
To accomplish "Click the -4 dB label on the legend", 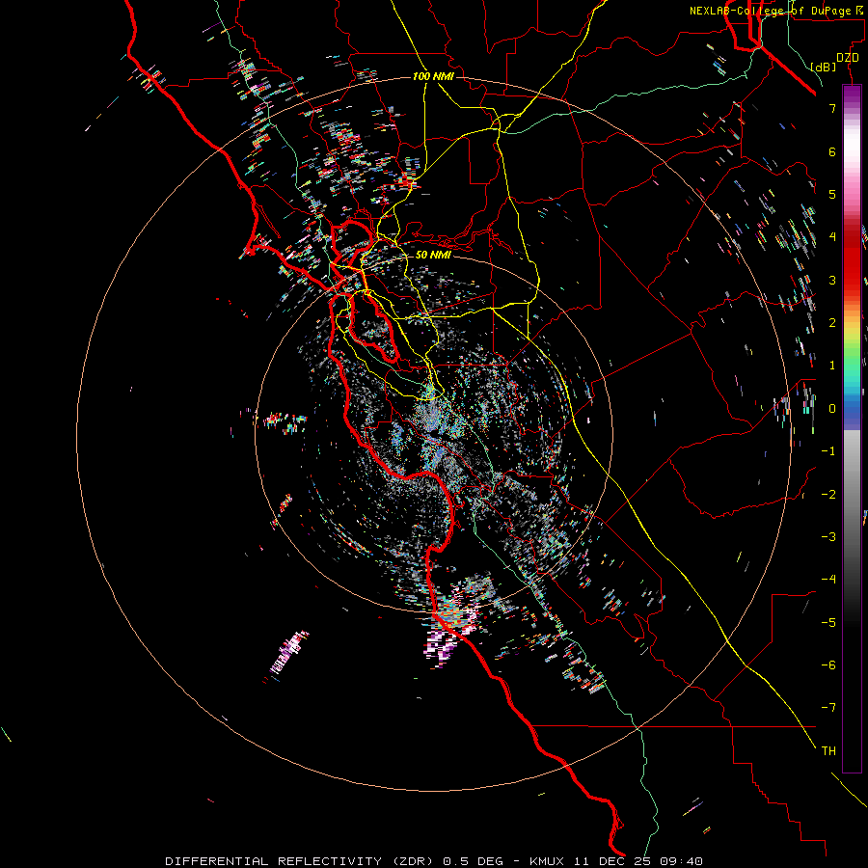I will (828, 580).
